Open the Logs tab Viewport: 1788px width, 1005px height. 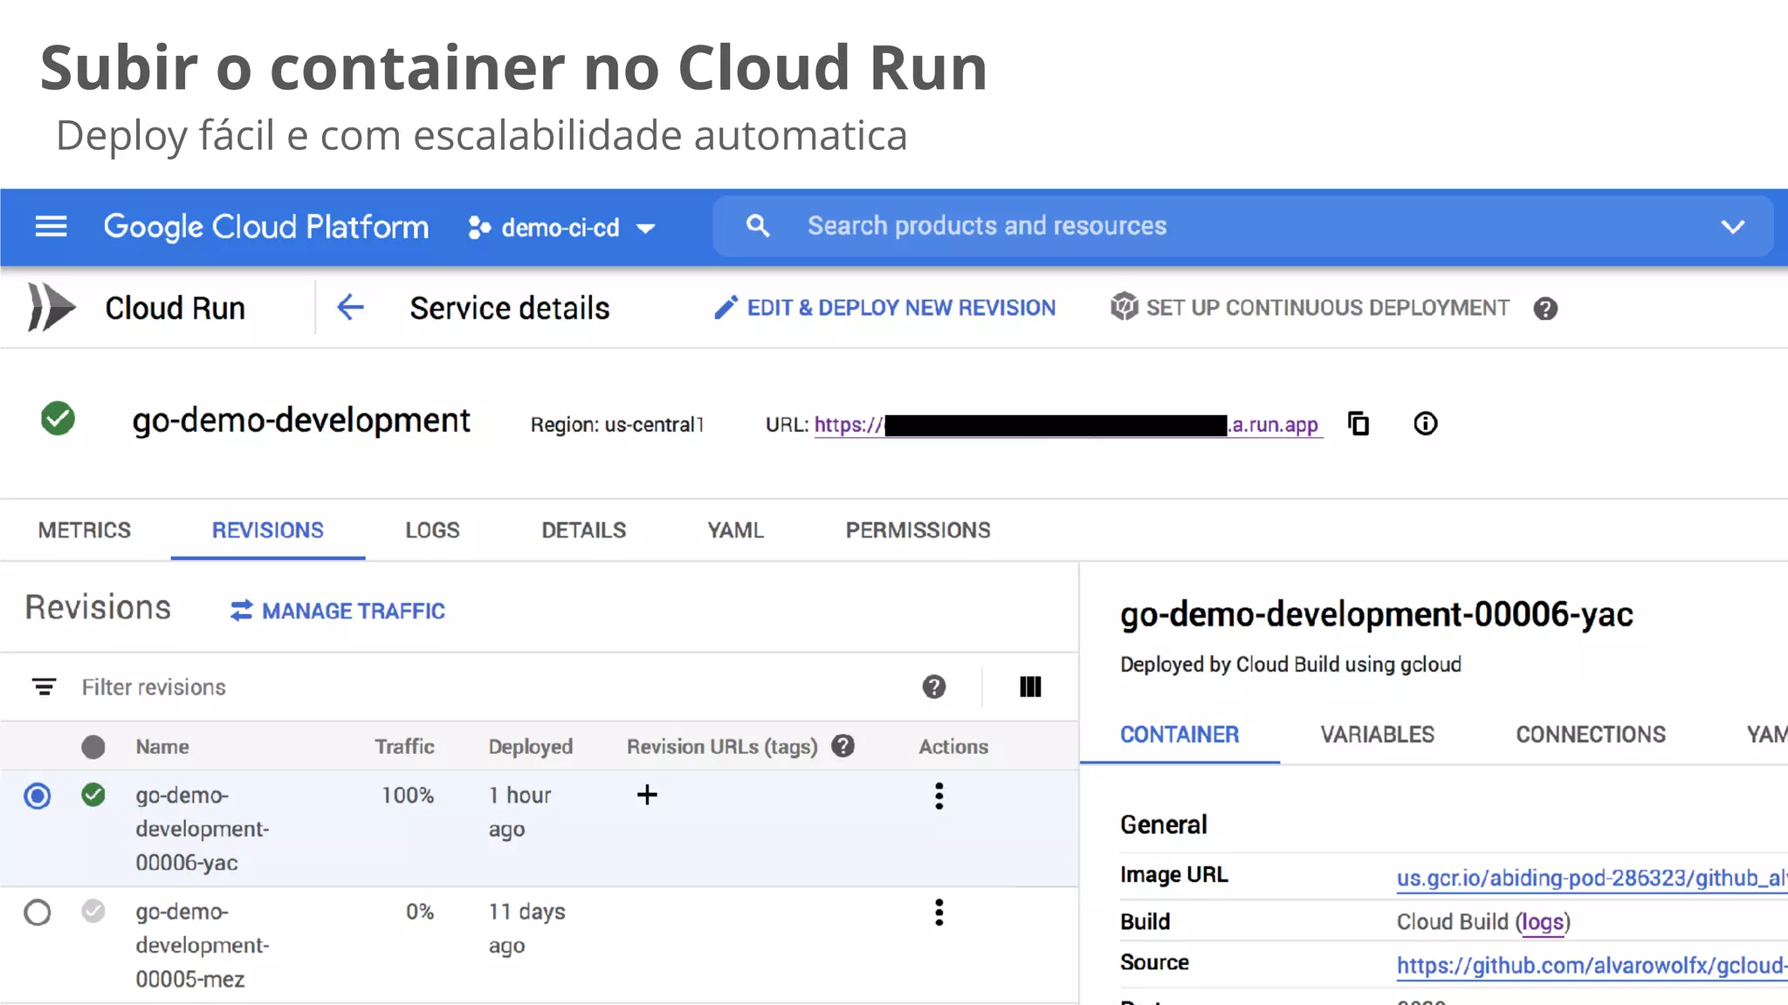pos(432,530)
